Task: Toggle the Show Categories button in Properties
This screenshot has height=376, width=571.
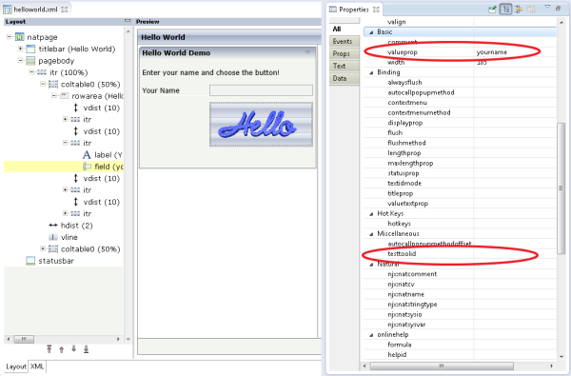Action: tap(506, 10)
